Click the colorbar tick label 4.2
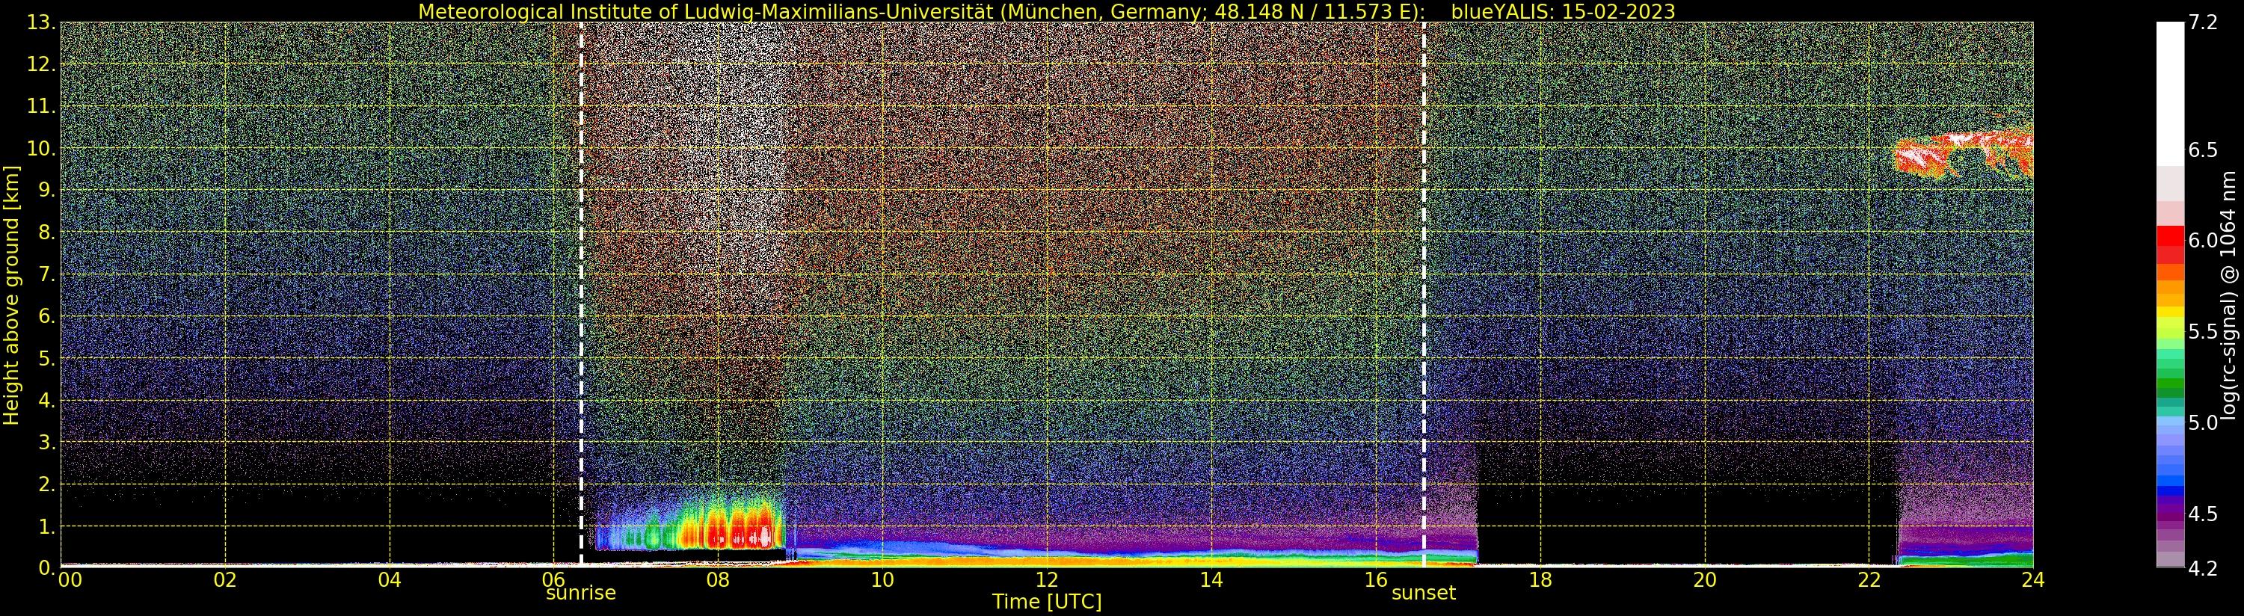2244x616 pixels. [x=2202, y=568]
